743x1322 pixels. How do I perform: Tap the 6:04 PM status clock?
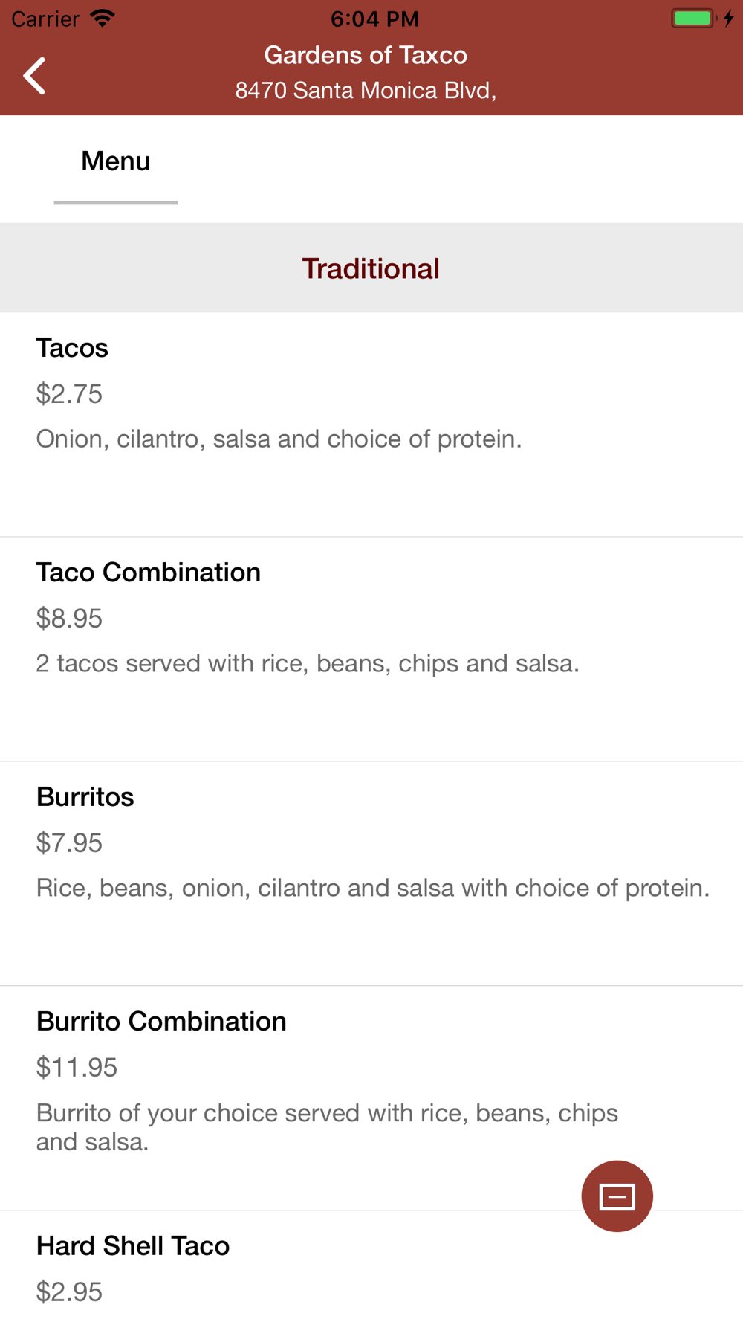click(374, 19)
